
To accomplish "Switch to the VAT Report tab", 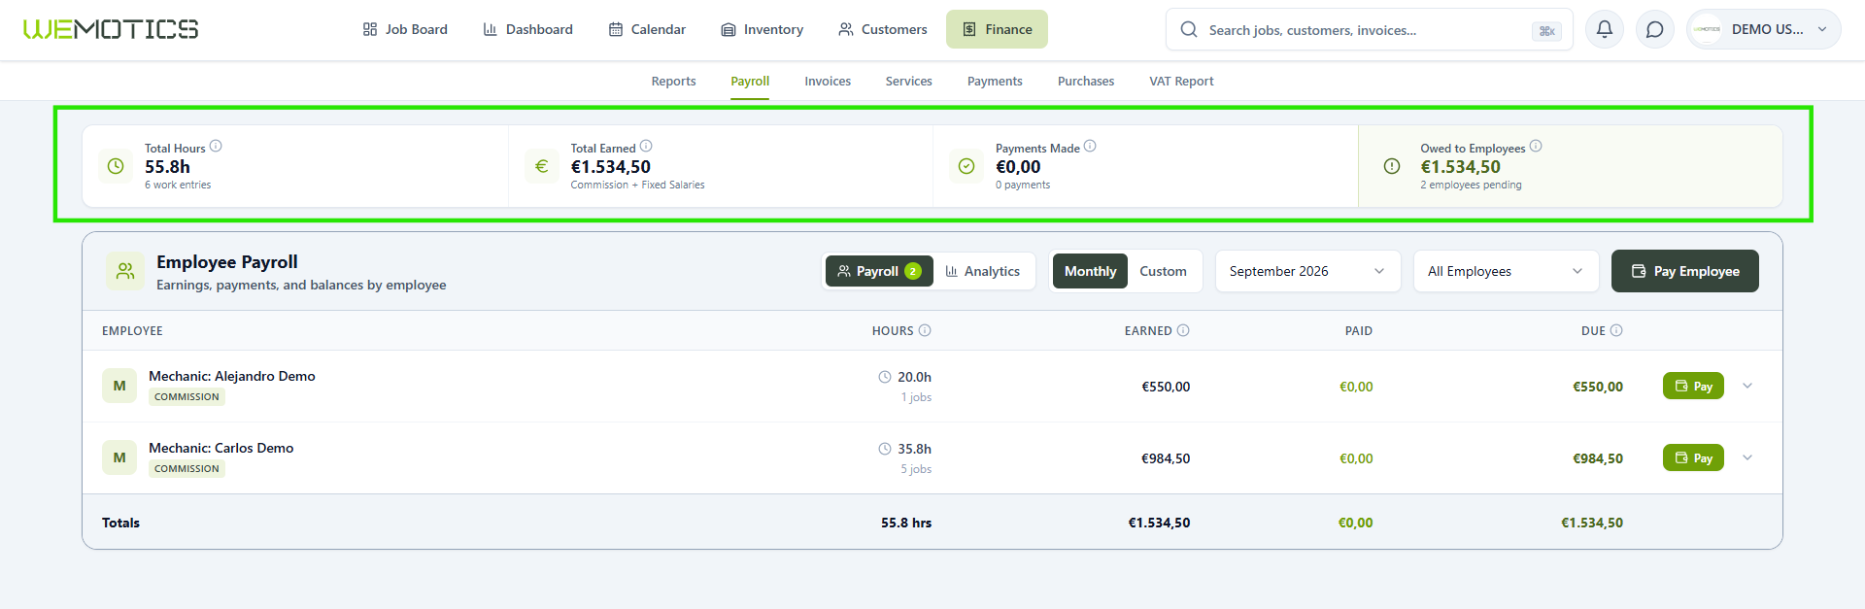I will (1181, 81).
